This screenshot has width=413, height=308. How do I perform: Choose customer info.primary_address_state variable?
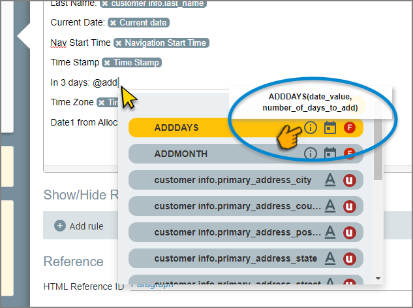pos(246,258)
